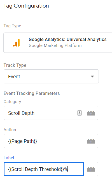112x180 pixels.
Task: Click the Google Marketing Platform subtitle
Action: [x=55, y=45]
